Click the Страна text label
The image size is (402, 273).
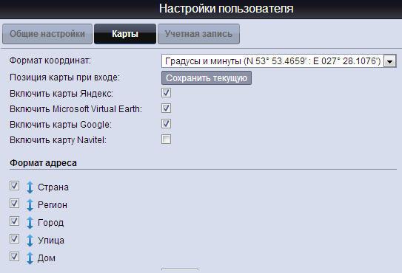(x=53, y=187)
